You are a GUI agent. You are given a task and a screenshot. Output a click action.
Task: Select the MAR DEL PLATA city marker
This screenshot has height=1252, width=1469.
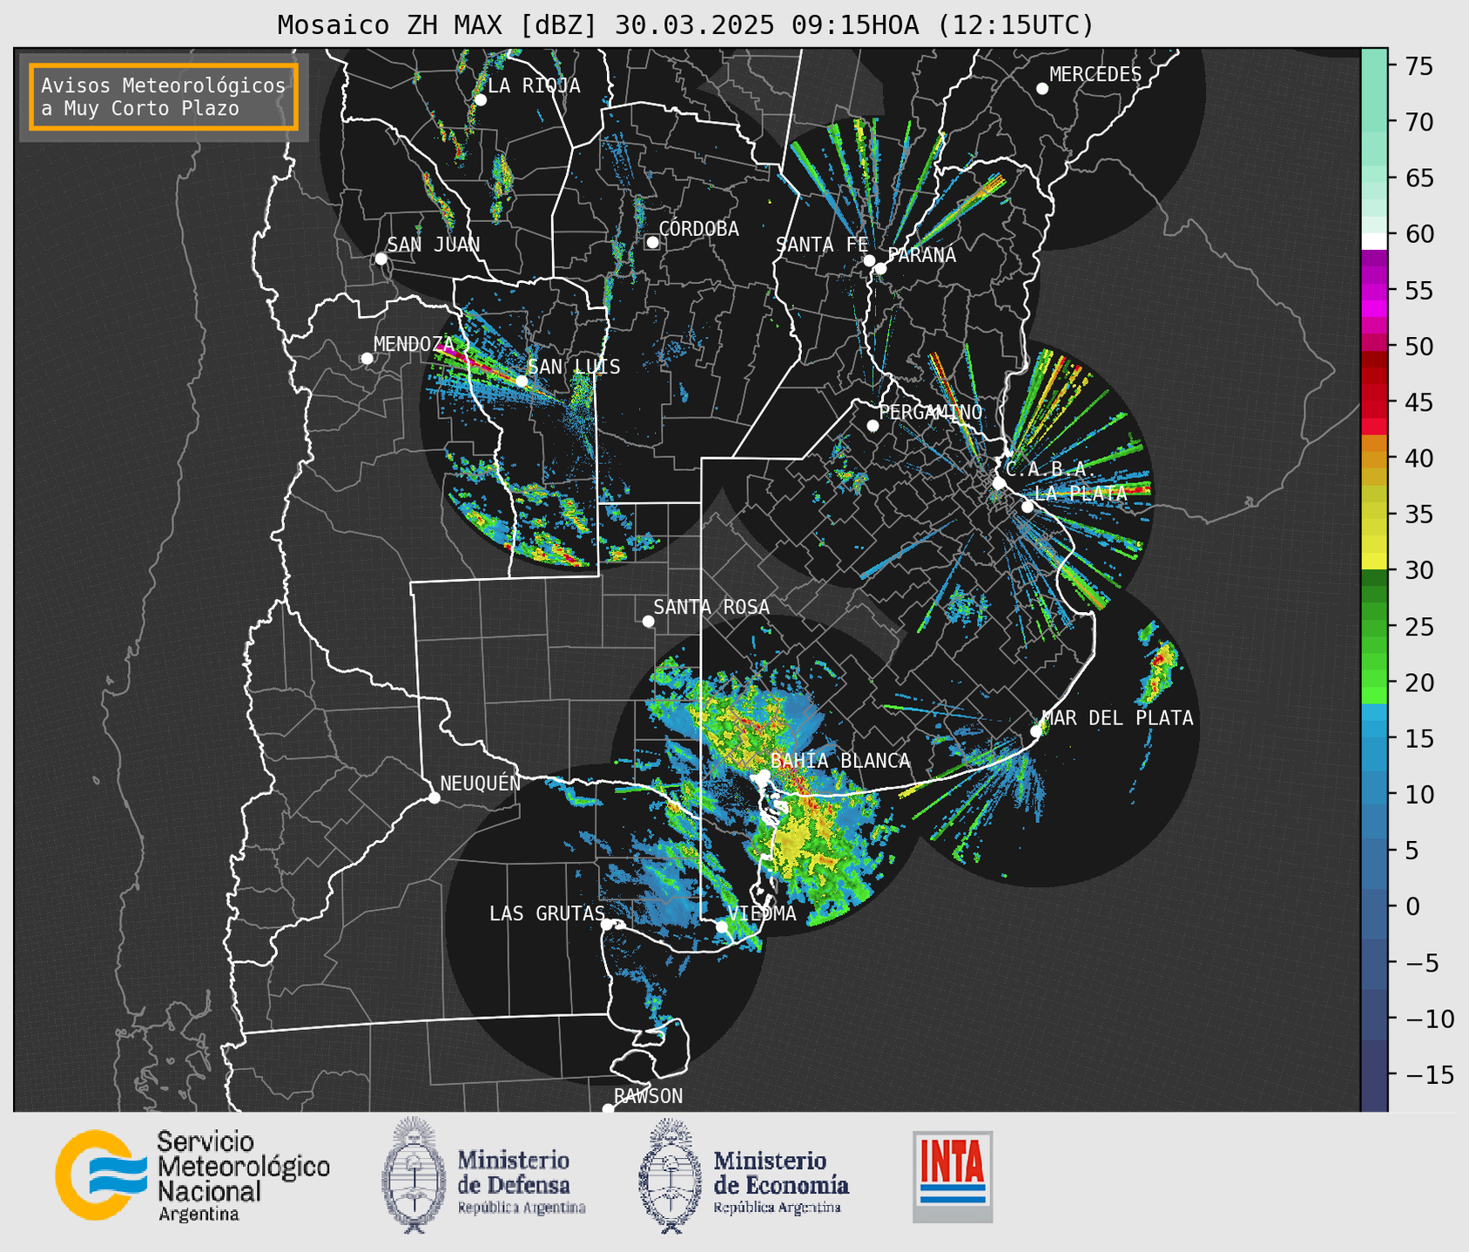(1036, 731)
